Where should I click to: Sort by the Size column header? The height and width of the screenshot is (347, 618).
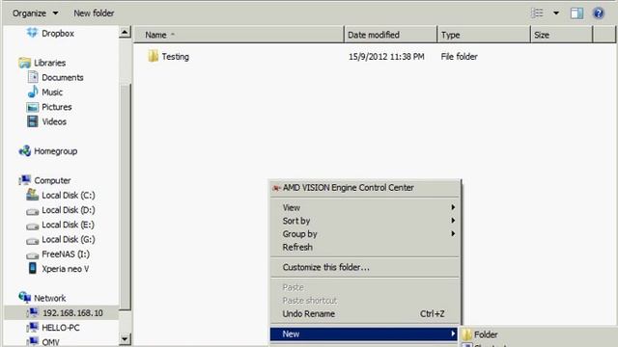click(x=561, y=35)
